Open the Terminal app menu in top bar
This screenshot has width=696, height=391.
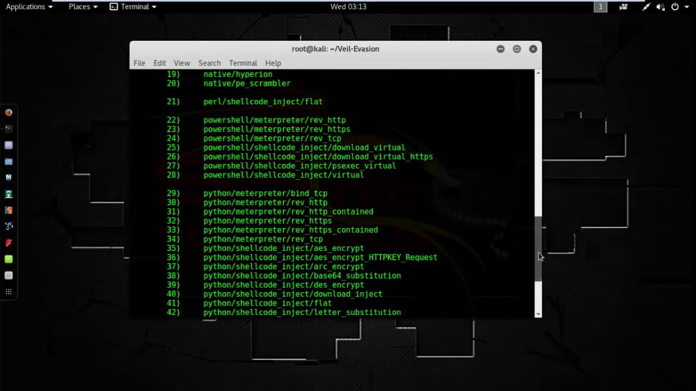tap(133, 7)
